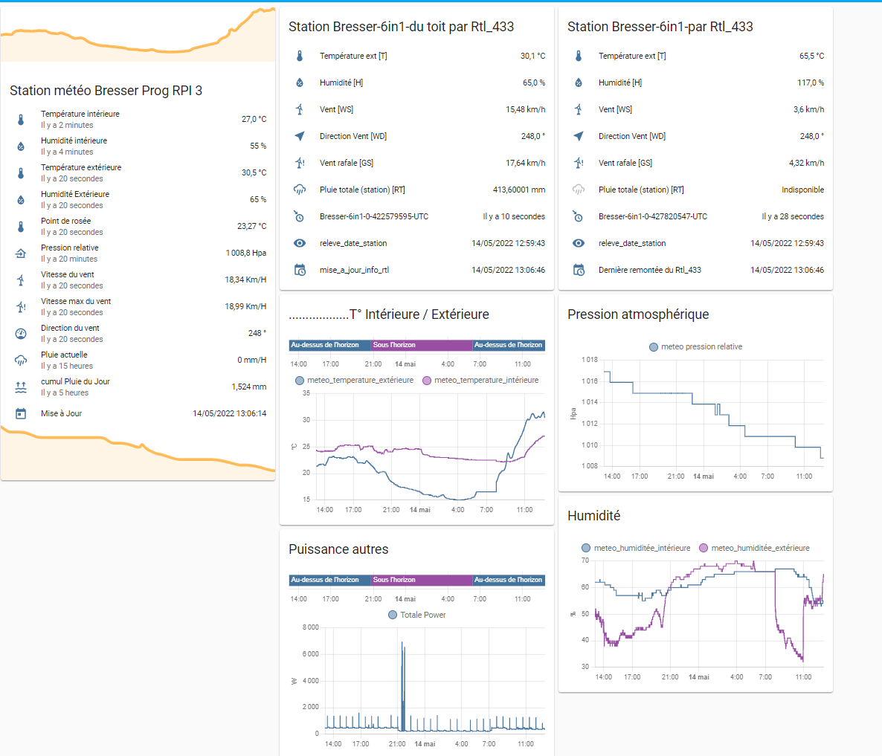Toggle meteo_temperature_extérieure series in the legend

point(354,381)
